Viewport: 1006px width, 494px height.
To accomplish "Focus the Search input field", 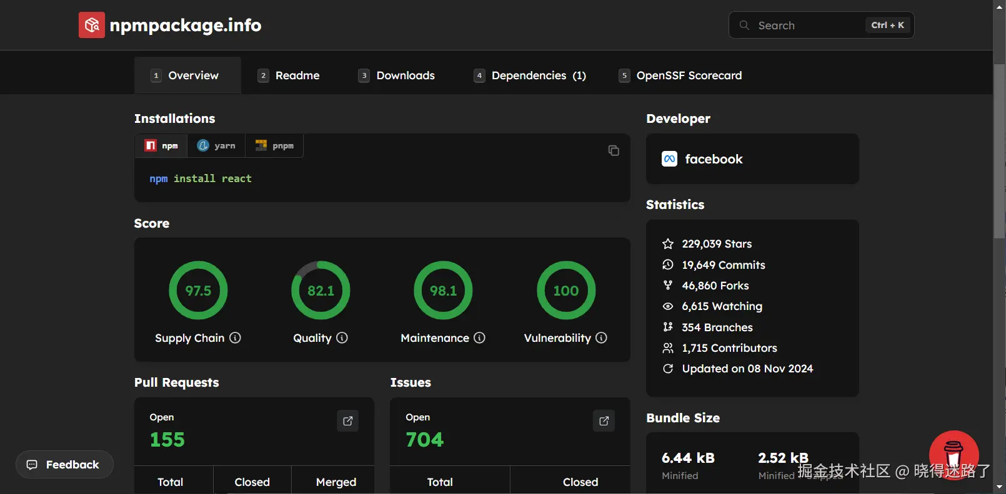I will coord(821,25).
